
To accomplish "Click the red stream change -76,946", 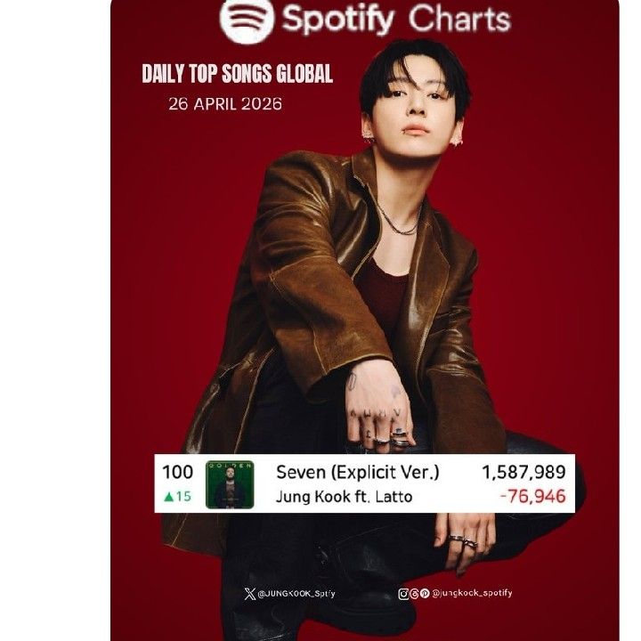I will click(x=534, y=496).
